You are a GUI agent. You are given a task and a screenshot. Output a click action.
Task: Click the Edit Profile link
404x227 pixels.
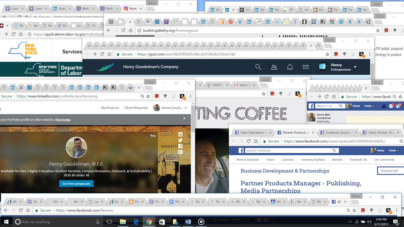coord(323,122)
